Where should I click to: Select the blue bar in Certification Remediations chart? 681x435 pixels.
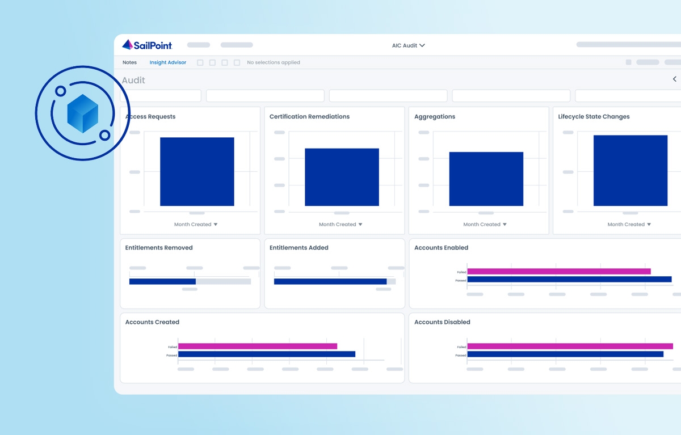342,177
